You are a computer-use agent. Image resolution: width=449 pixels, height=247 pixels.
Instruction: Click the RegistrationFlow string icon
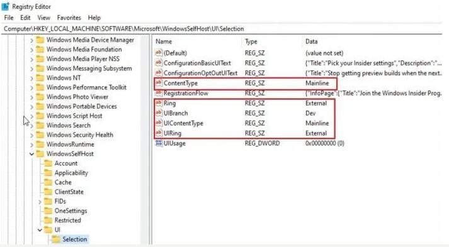coord(158,93)
